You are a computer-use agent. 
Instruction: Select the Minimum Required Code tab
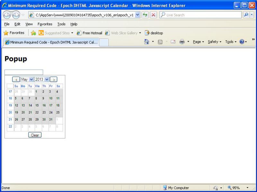point(51,42)
